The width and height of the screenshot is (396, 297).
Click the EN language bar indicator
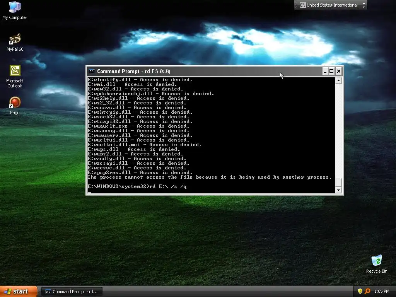pos(302,5)
